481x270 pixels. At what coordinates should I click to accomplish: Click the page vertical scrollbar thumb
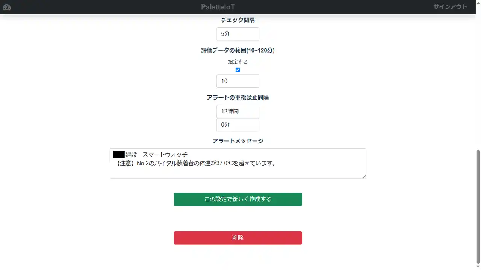point(478,207)
